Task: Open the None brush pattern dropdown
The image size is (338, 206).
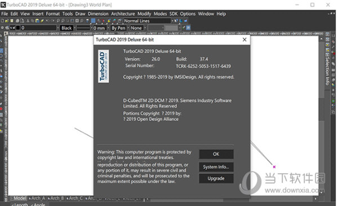Action: 145,28
